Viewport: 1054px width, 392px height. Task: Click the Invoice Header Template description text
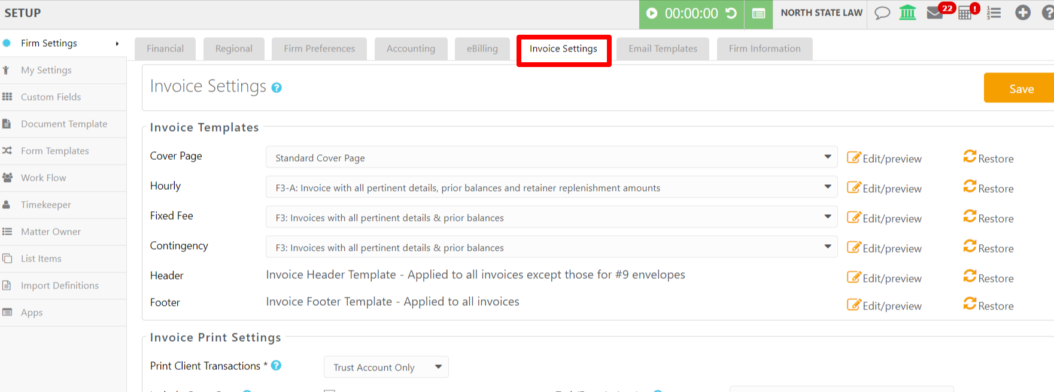tap(475, 275)
